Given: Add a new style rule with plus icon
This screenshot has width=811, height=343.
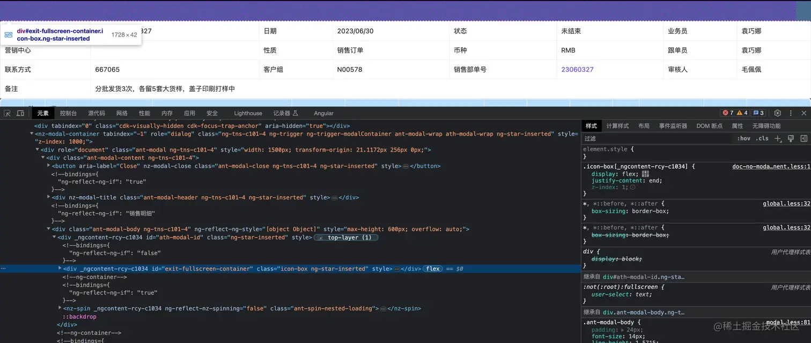Looking at the screenshot, I should point(778,138).
